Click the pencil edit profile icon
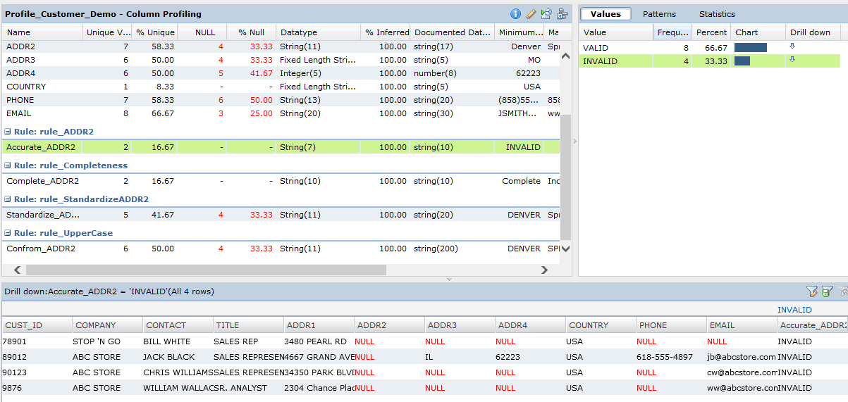The width and height of the screenshot is (848, 402). (x=531, y=13)
